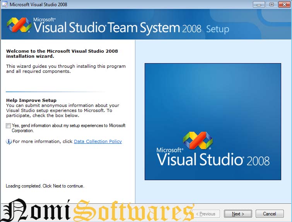Open the Data Collection Policy link
Image resolution: width=292 pixels, height=222 pixels.
tap(98, 141)
